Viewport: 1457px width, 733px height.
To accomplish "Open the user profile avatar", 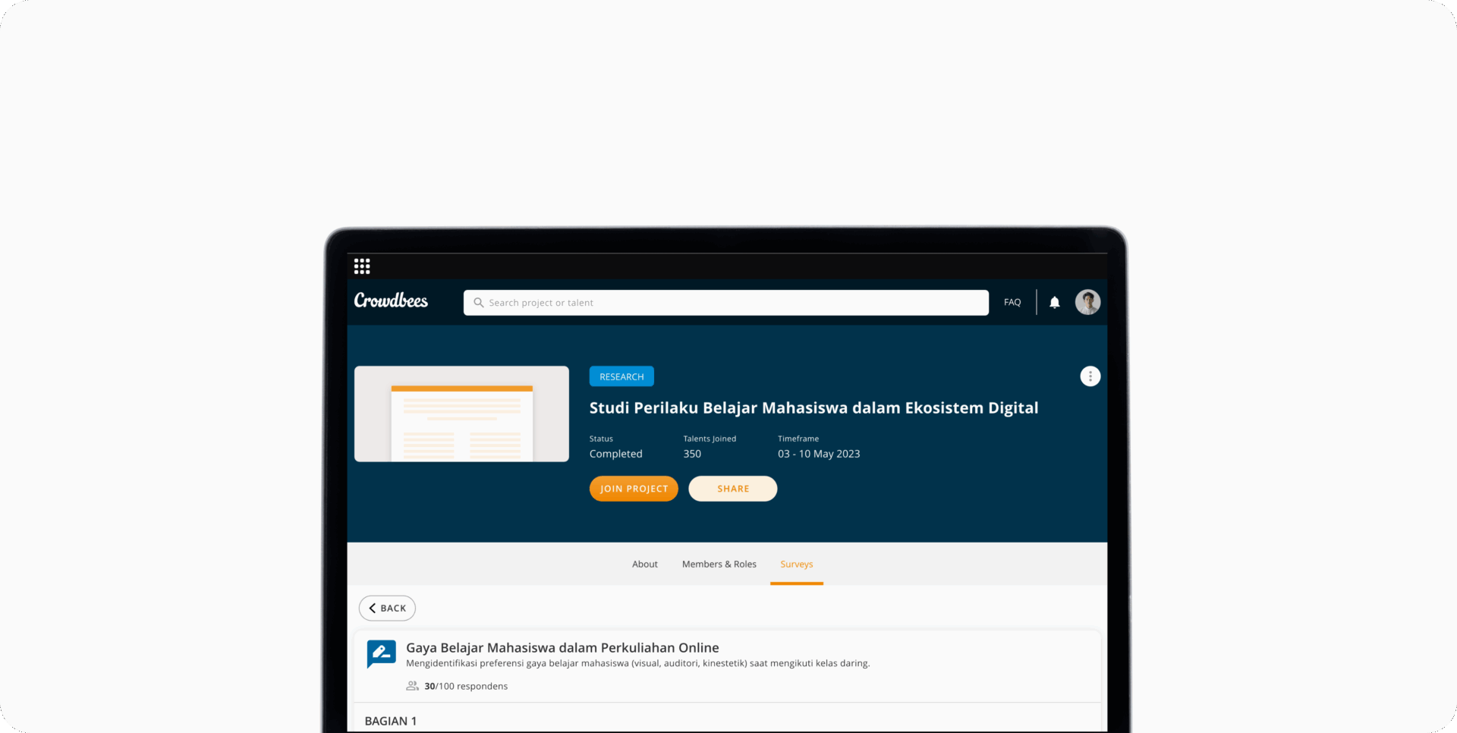I will pos(1087,302).
